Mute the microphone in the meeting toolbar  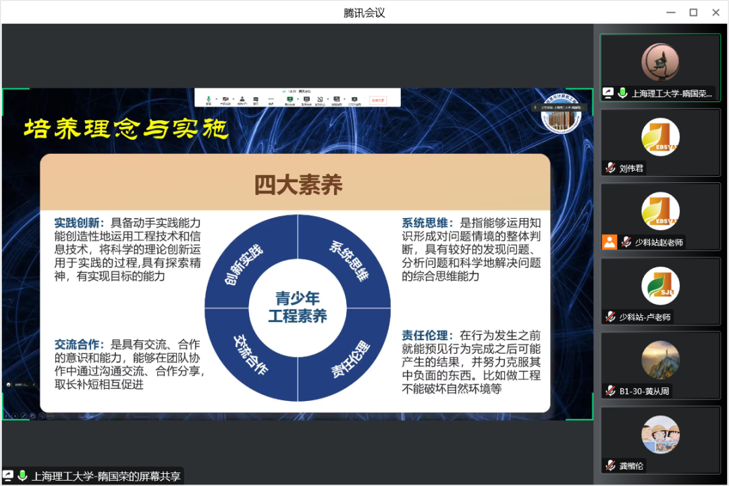click(209, 99)
